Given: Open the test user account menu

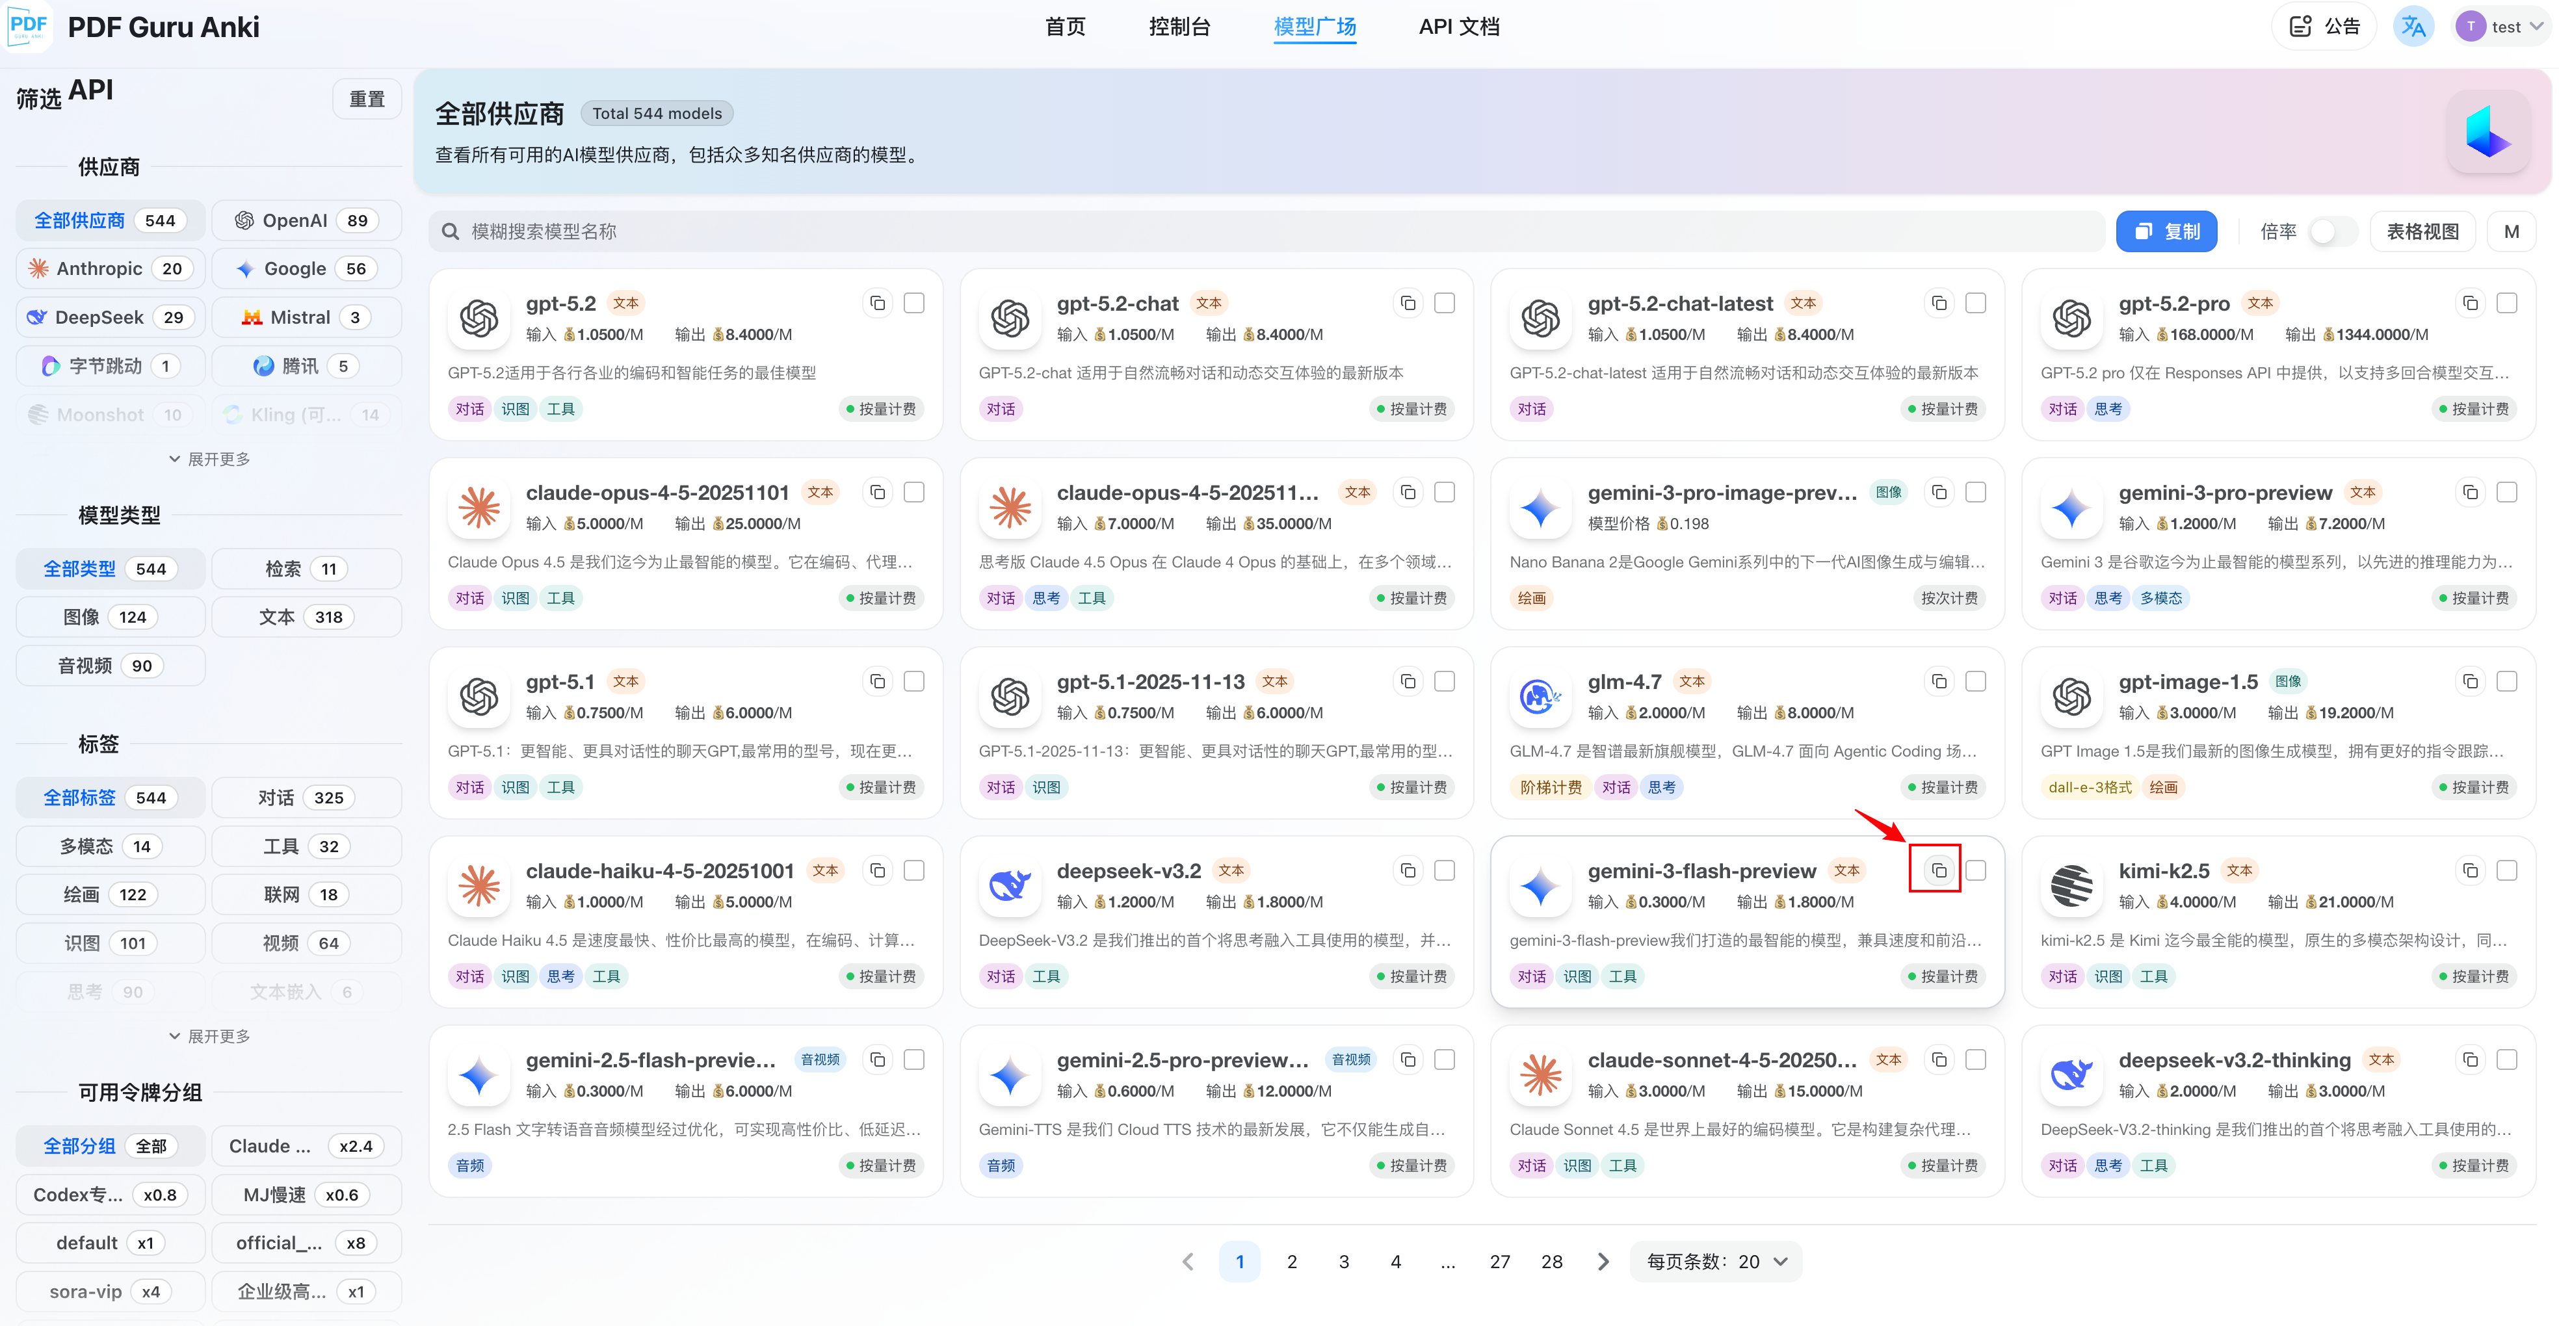Looking at the screenshot, I should pyautogui.click(x=2497, y=27).
